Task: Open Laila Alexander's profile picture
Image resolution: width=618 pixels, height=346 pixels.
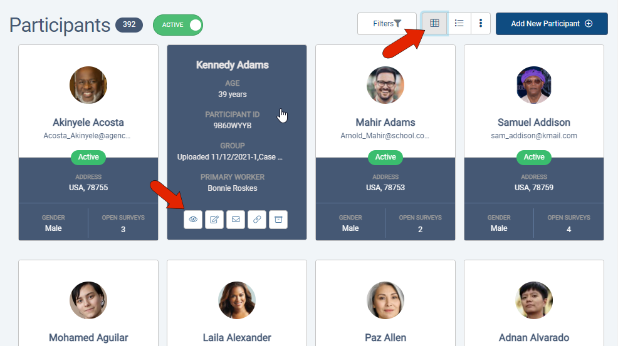Action: [x=237, y=300]
